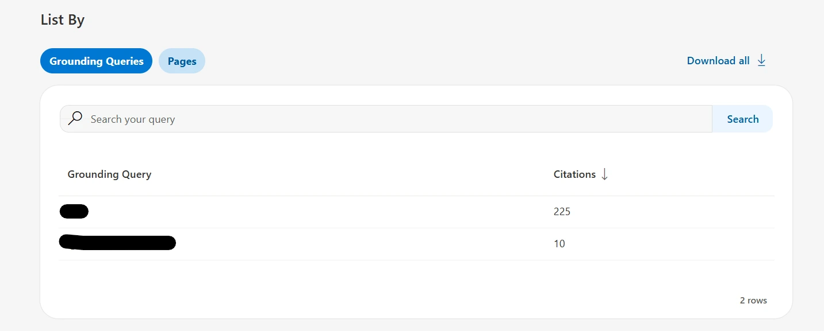Click the Search your query placeholder text
The width and height of the screenshot is (824, 331).
point(133,119)
